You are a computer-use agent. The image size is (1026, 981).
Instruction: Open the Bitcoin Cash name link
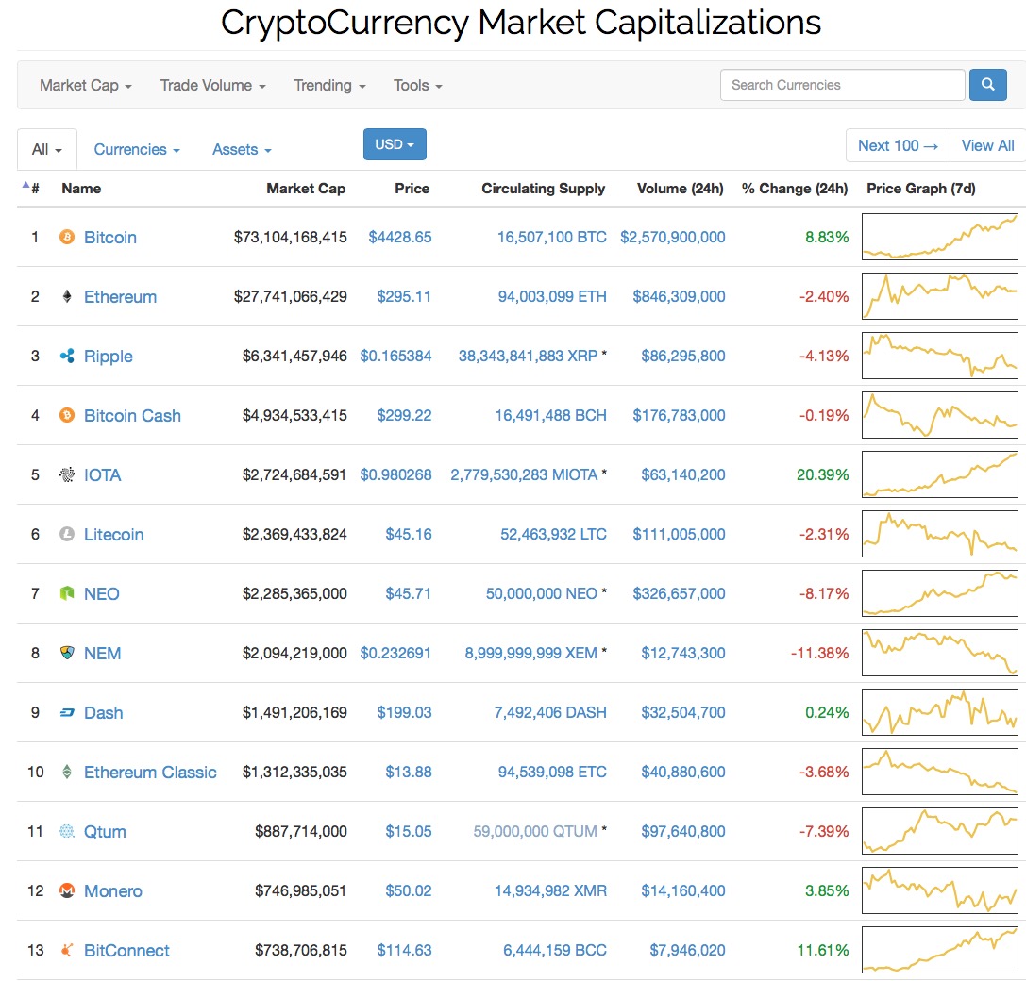click(x=132, y=416)
